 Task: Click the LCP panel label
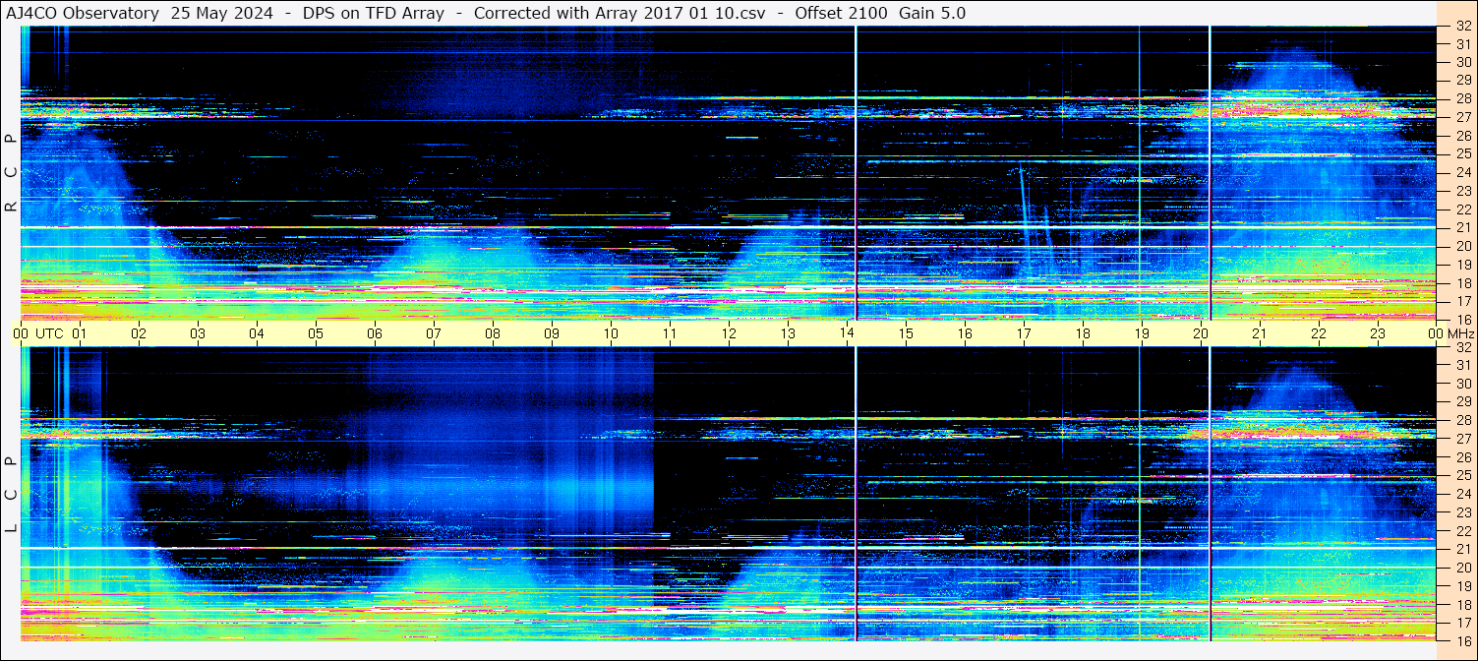[x=11, y=495]
